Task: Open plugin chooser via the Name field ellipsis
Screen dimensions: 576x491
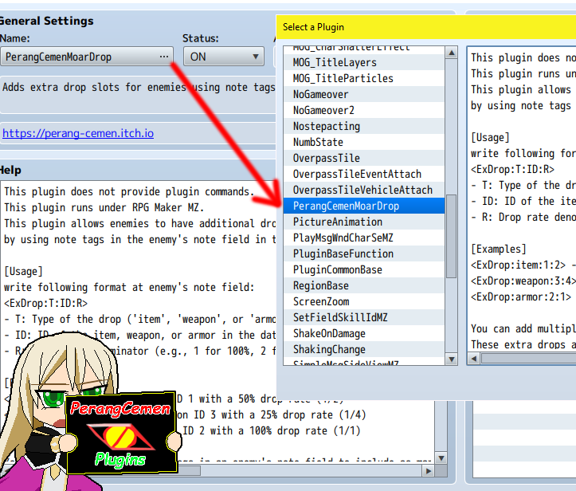Action: [x=164, y=57]
